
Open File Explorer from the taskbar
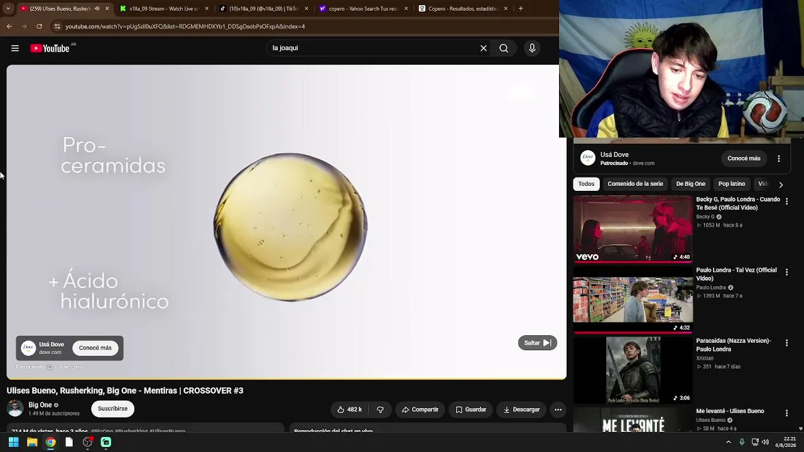click(x=32, y=443)
